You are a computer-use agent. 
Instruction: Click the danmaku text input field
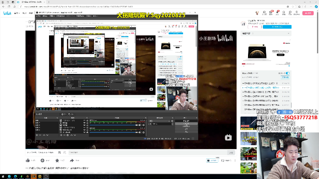coord(148,152)
